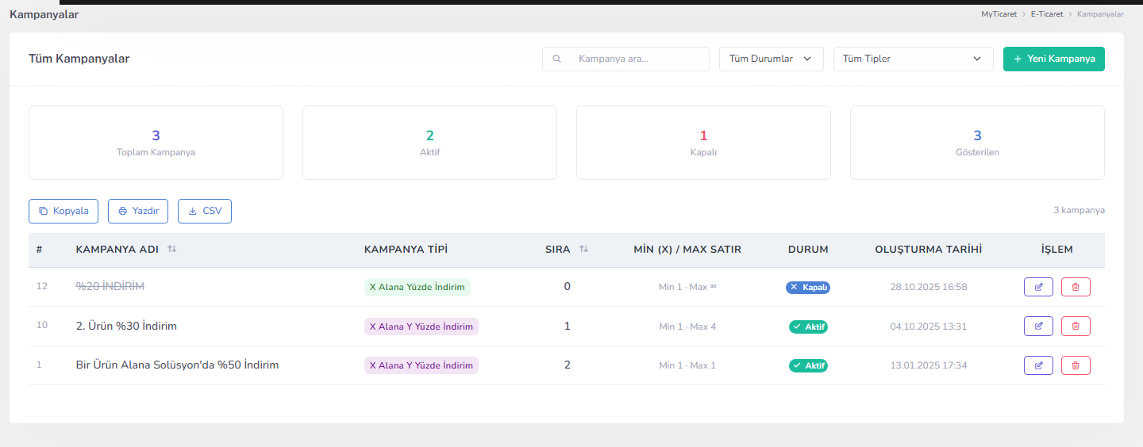Go to MyTicaret breadcrumb link
This screenshot has height=447, width=1143.
(999, 14)
